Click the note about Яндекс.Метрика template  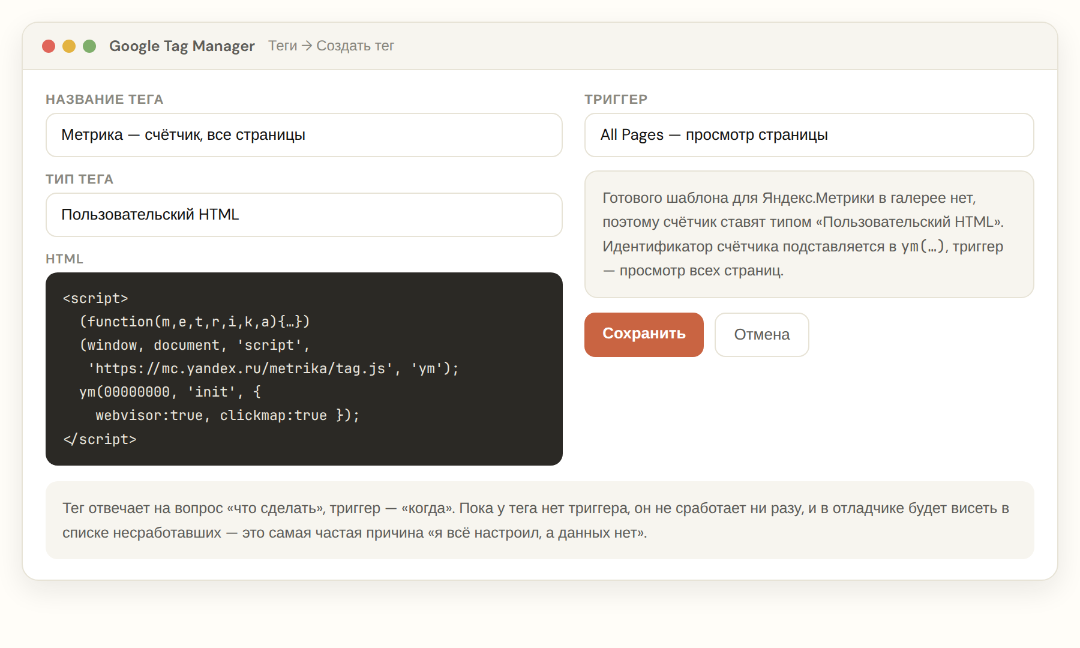coord(809,235)
